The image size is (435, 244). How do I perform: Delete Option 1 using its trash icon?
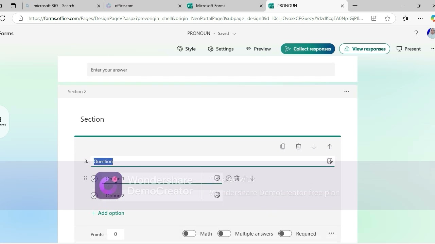coord(237,178)
